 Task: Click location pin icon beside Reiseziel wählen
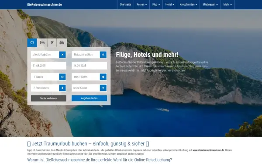(x=103, y=55)
